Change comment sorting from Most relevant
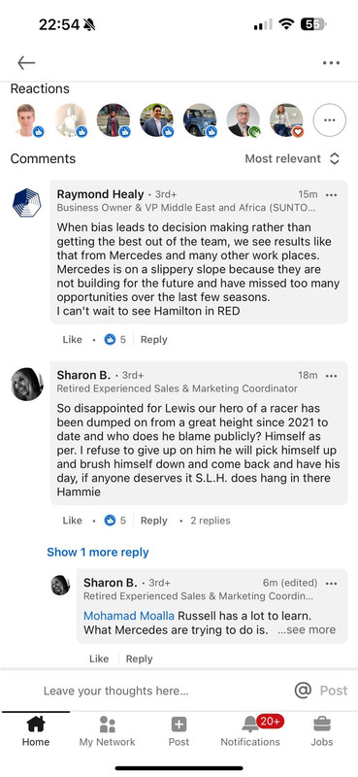The image size is (358, 777). tap(292, 158)
